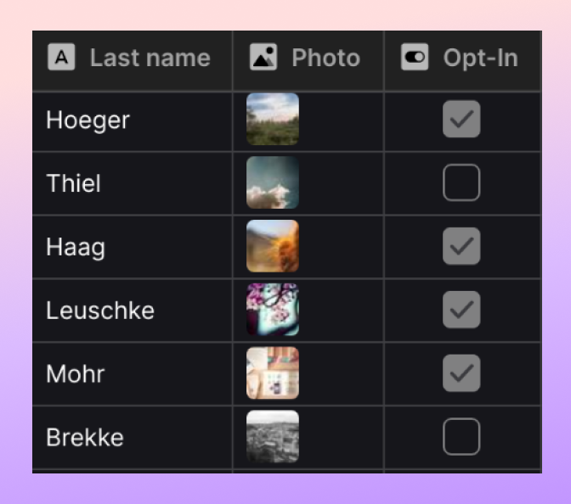This screenshot has width=571, height=504.
Task: Click the image icon in Photo header
Action: (263, 58)
